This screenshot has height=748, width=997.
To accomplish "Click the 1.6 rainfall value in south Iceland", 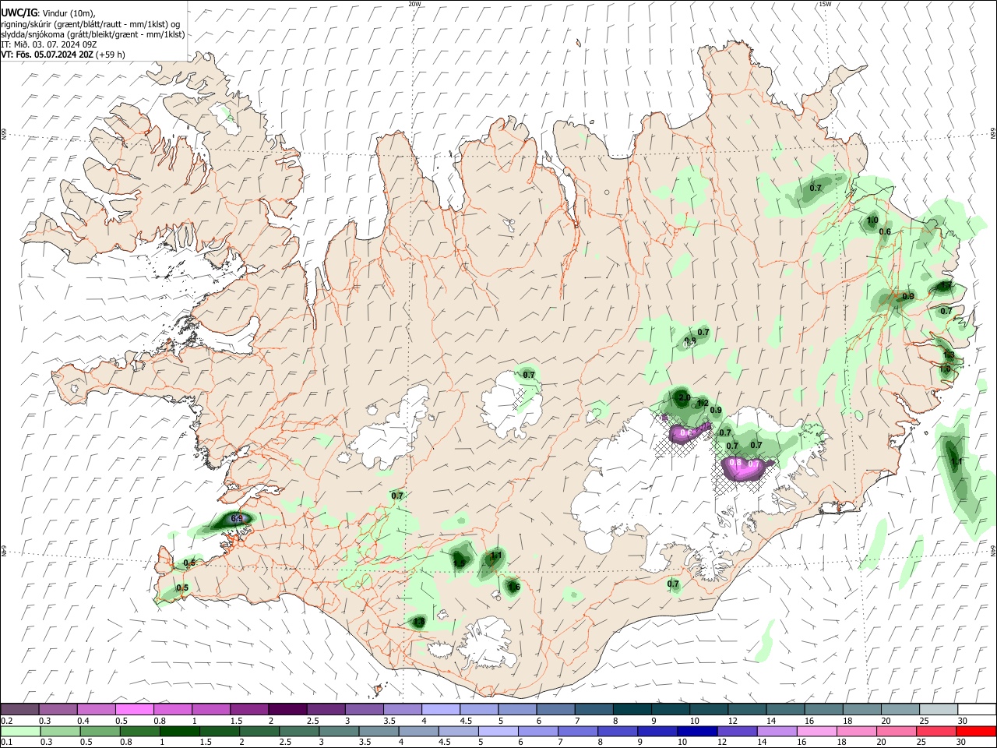I will click(514, 587).
